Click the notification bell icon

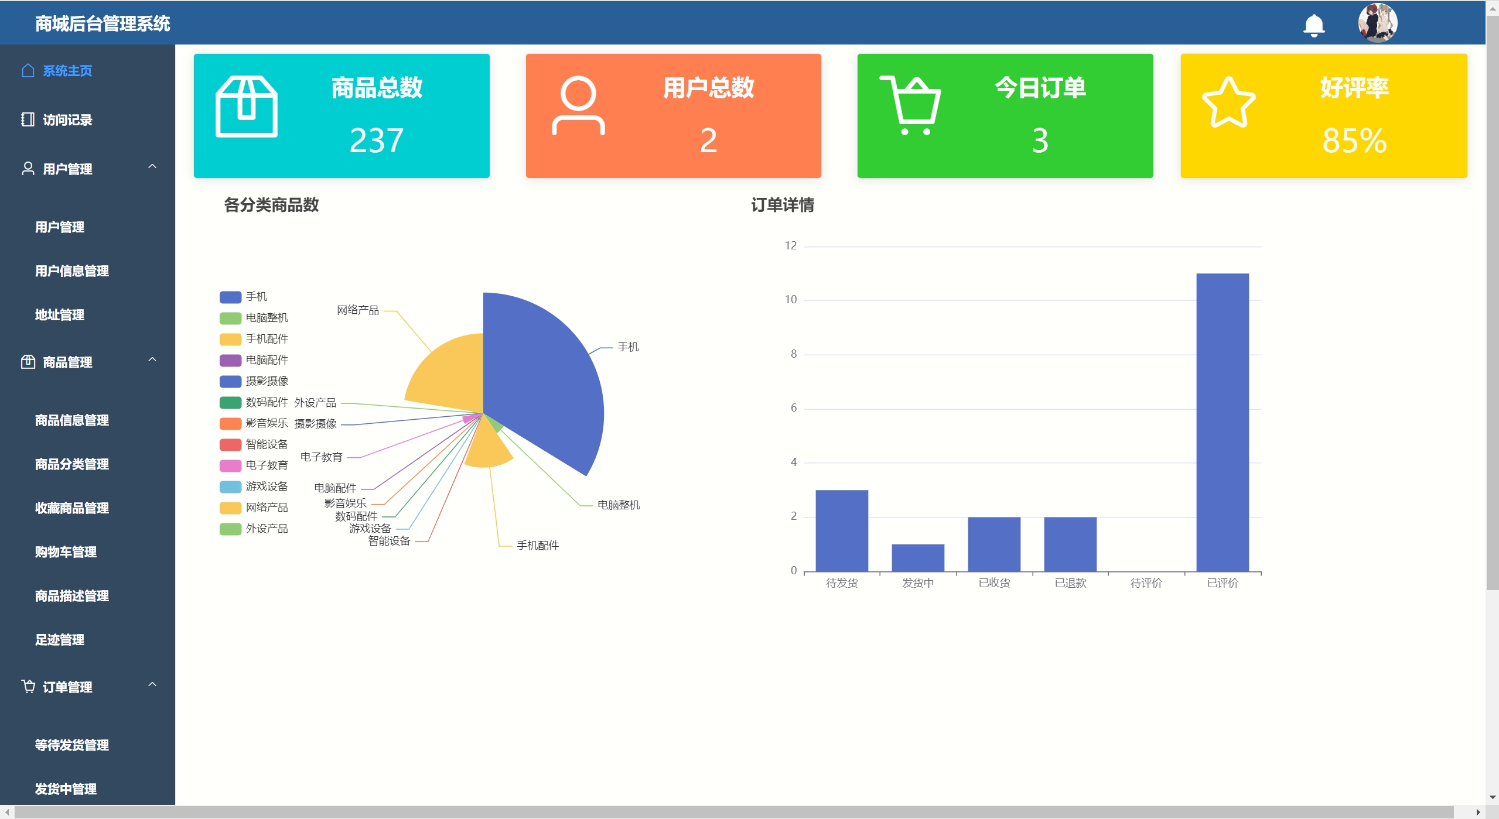(x=1313, y=25)
